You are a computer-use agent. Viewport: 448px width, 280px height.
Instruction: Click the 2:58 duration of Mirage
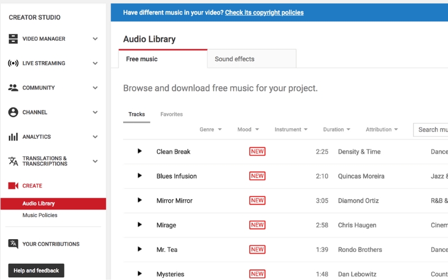point(322,226)
